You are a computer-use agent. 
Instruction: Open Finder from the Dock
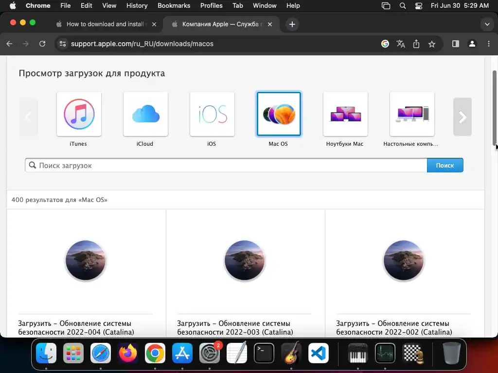(x=46, y=353)
